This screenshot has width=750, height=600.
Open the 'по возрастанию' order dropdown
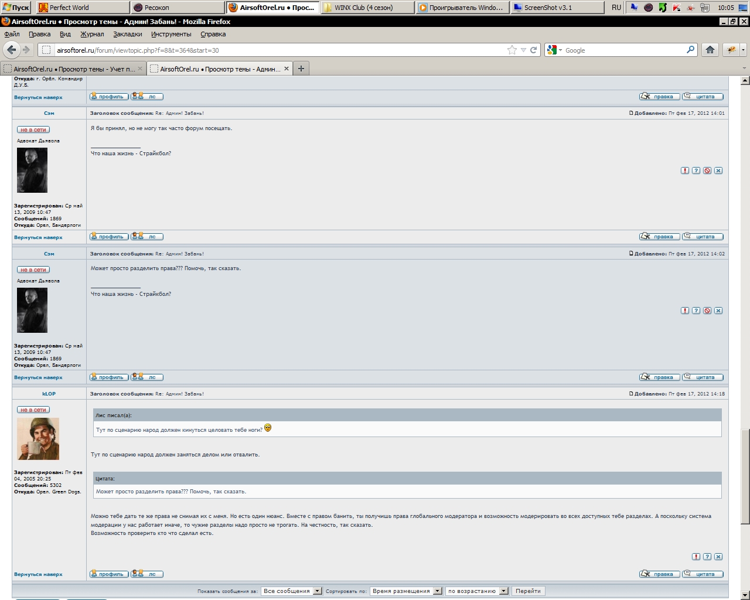pyautogui.click(x=477, y=591)
